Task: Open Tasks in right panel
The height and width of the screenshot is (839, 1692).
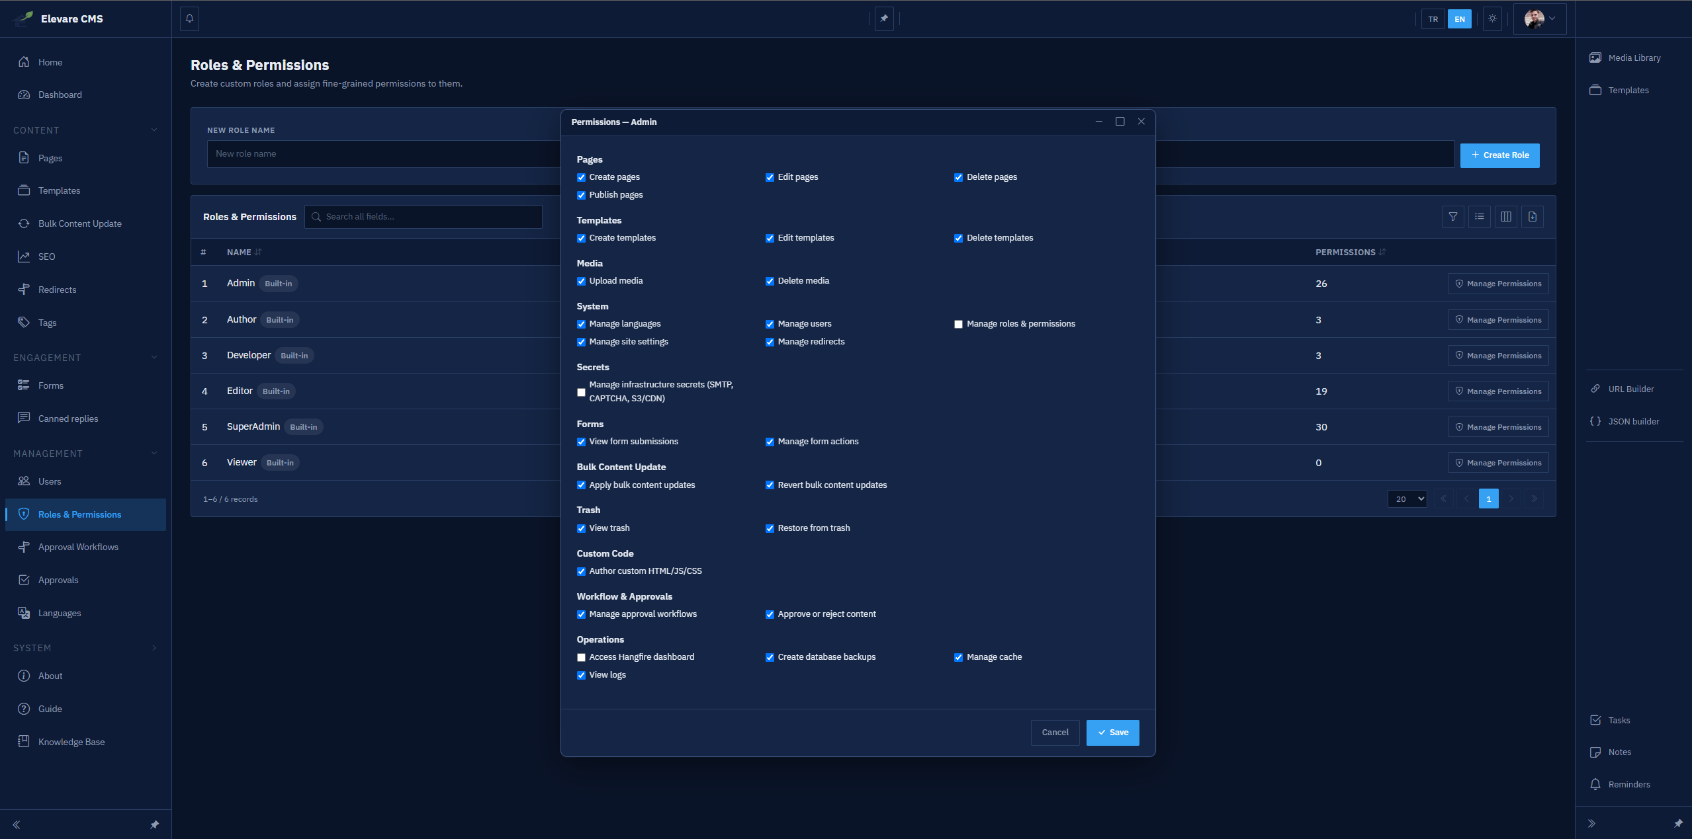Action: [1610, 720]
